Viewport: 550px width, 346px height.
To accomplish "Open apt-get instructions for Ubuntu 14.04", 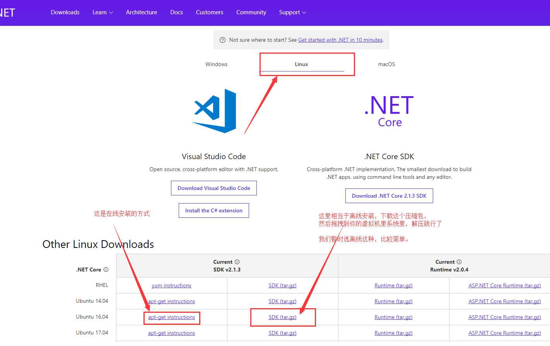I will [171, 301].
